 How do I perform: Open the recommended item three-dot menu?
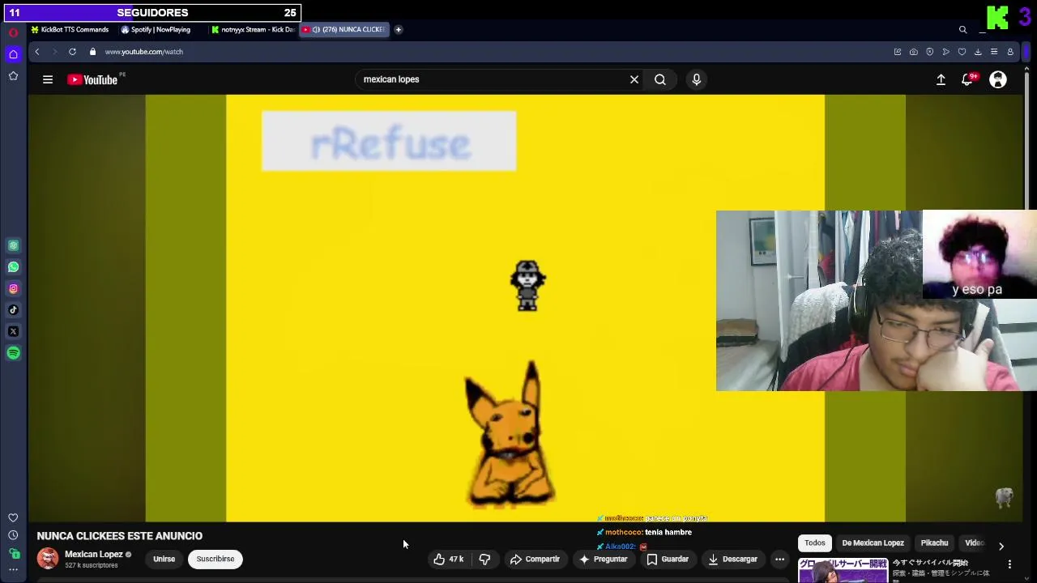[x=1009, y=564]
